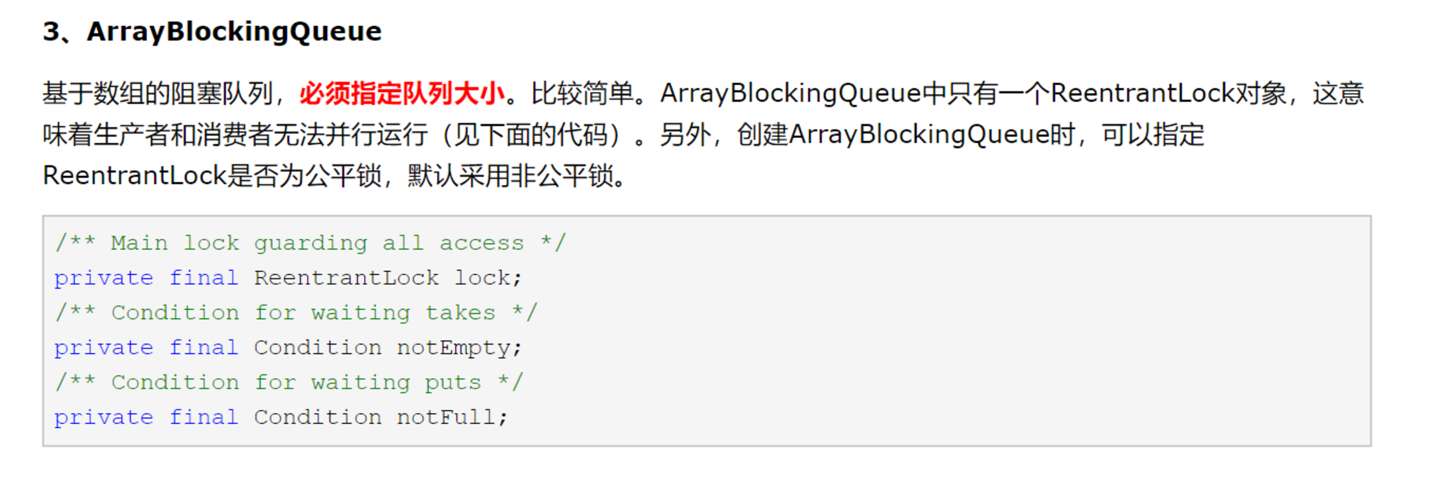Screen dimensions: 1436x504
Task: Click the comment "Condition for waiting takes"
Action: click(x=303, y=313)
